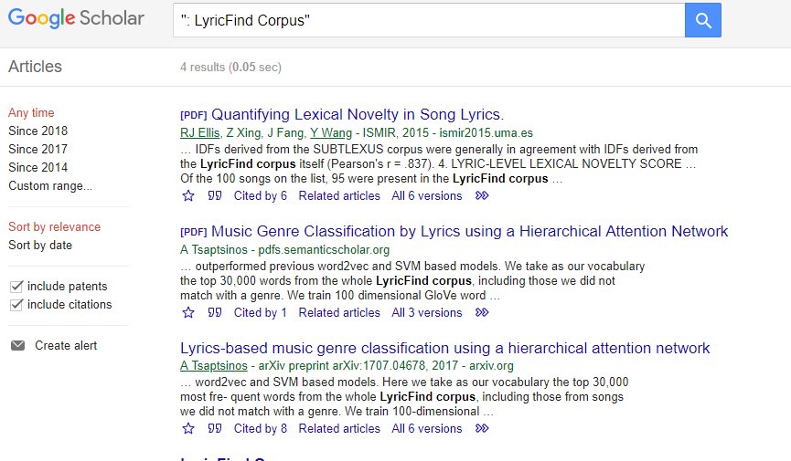Filter results Since 2014
The width and height of the screenshot is (791, 461).
(37, 167)
